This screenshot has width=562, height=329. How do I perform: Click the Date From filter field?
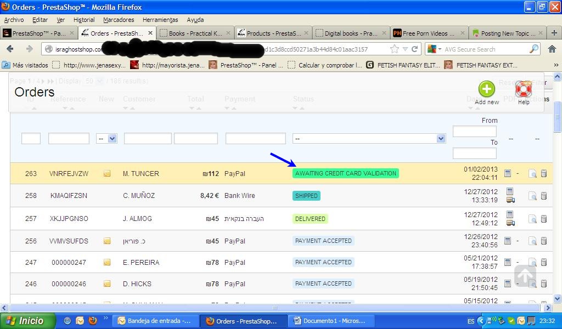tap(475, 132)
